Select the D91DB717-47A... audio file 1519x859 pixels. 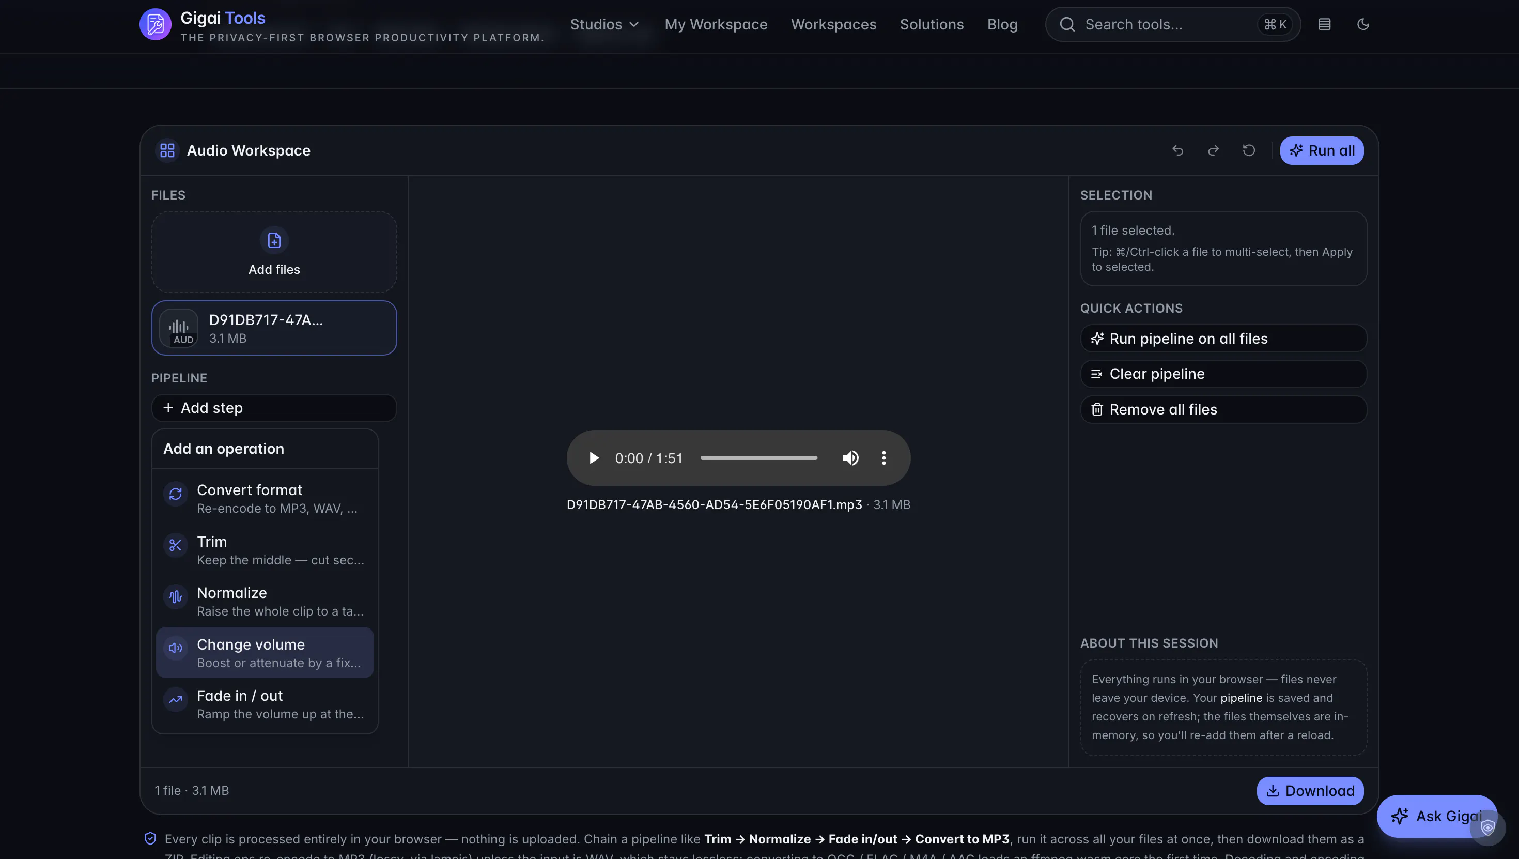tap(274, 328)
